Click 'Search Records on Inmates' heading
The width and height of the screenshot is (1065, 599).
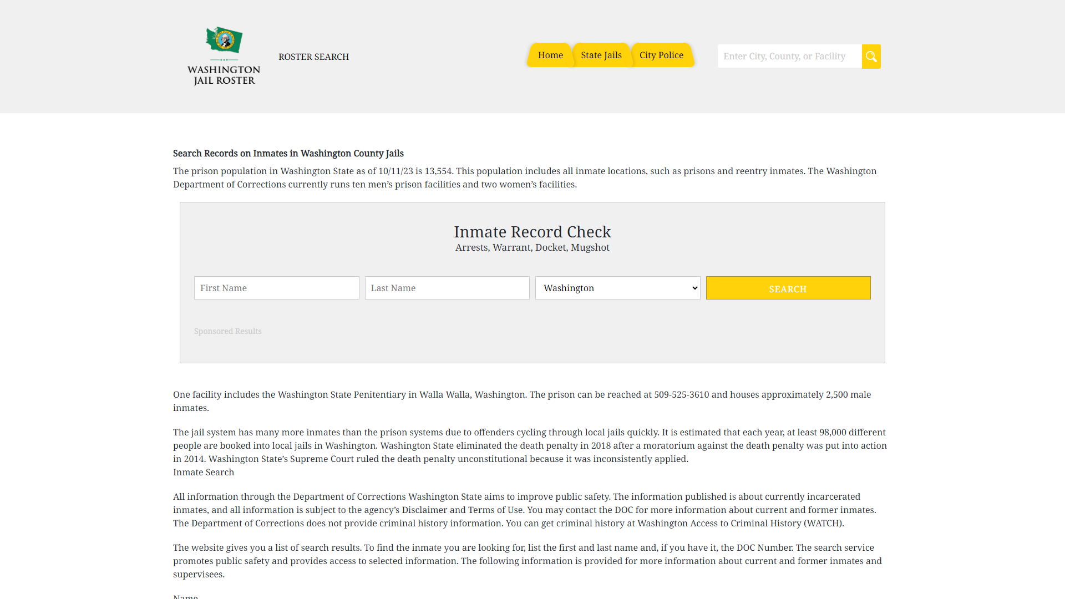click(x=288, y=153)
